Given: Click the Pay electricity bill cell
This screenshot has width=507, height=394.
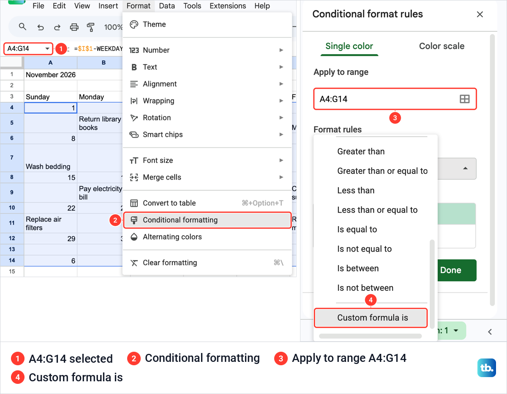Looking at the screenshot, I should (x=100, y=193).
